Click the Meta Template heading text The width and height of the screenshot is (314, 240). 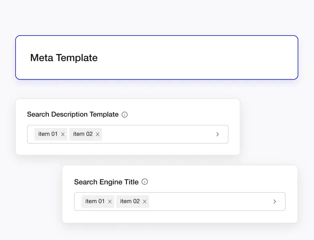click(x=64, y=58)
